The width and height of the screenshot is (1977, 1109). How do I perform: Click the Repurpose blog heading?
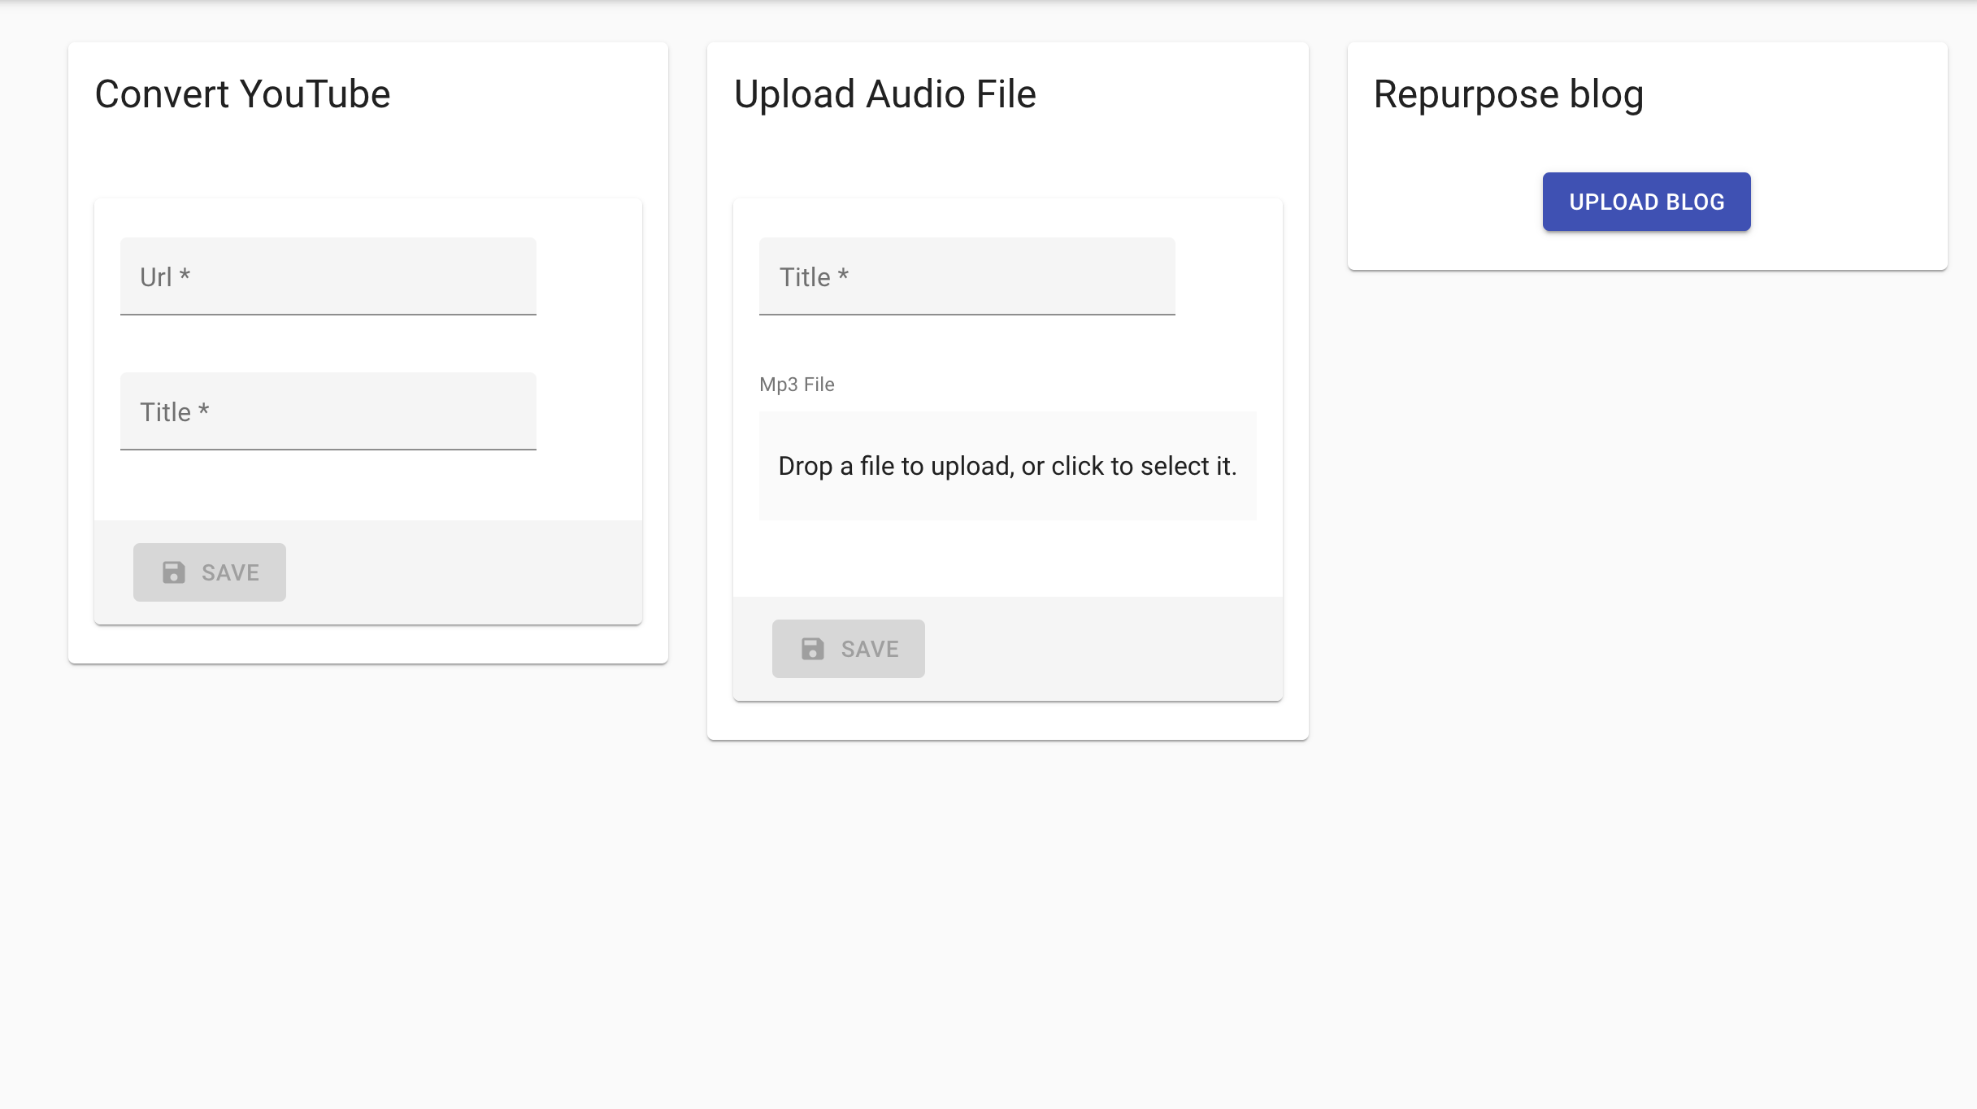(1508, 94)
